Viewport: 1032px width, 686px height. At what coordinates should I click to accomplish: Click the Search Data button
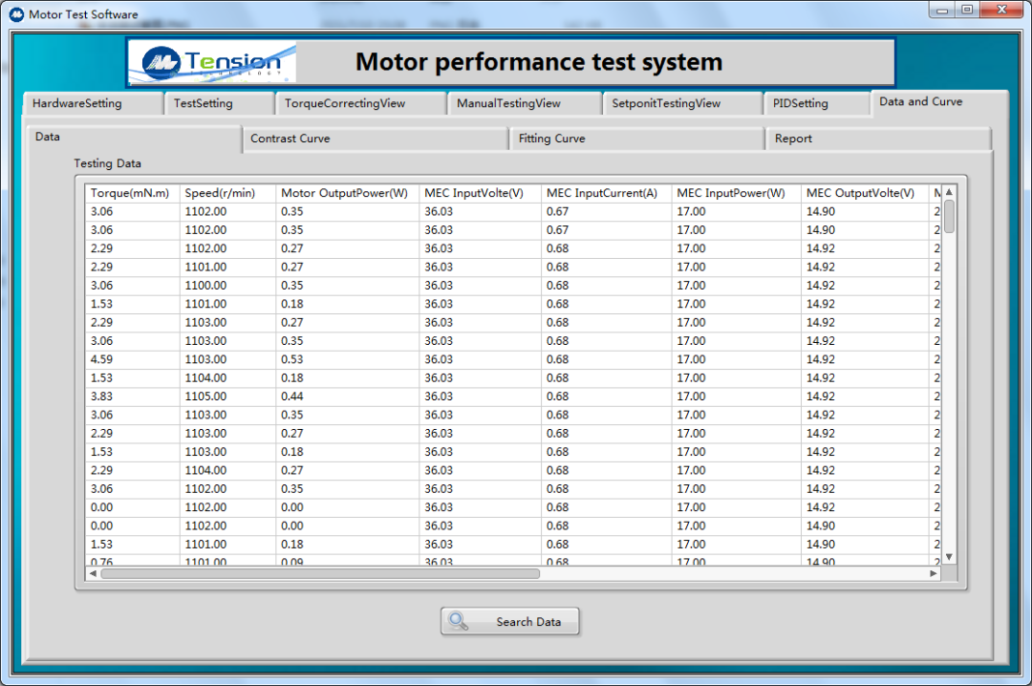(x=510, y=621)
